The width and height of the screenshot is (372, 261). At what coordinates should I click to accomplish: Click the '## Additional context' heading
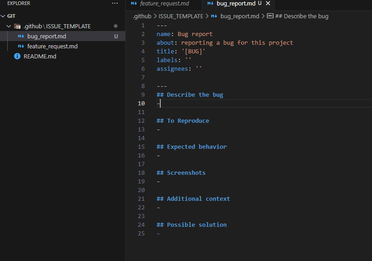coord(194,199)
